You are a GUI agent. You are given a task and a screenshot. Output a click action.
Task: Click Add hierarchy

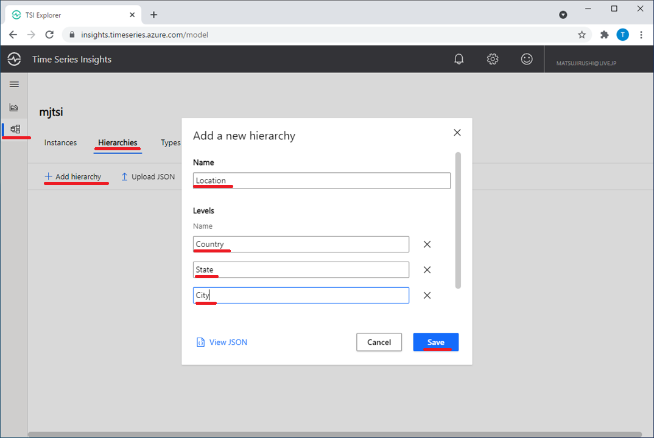coord(73,176)
